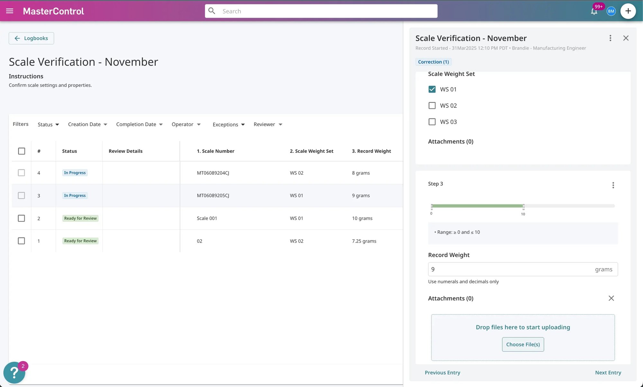Open the record panel three-dot menu
643x387 pixels.
coord(610,38)
